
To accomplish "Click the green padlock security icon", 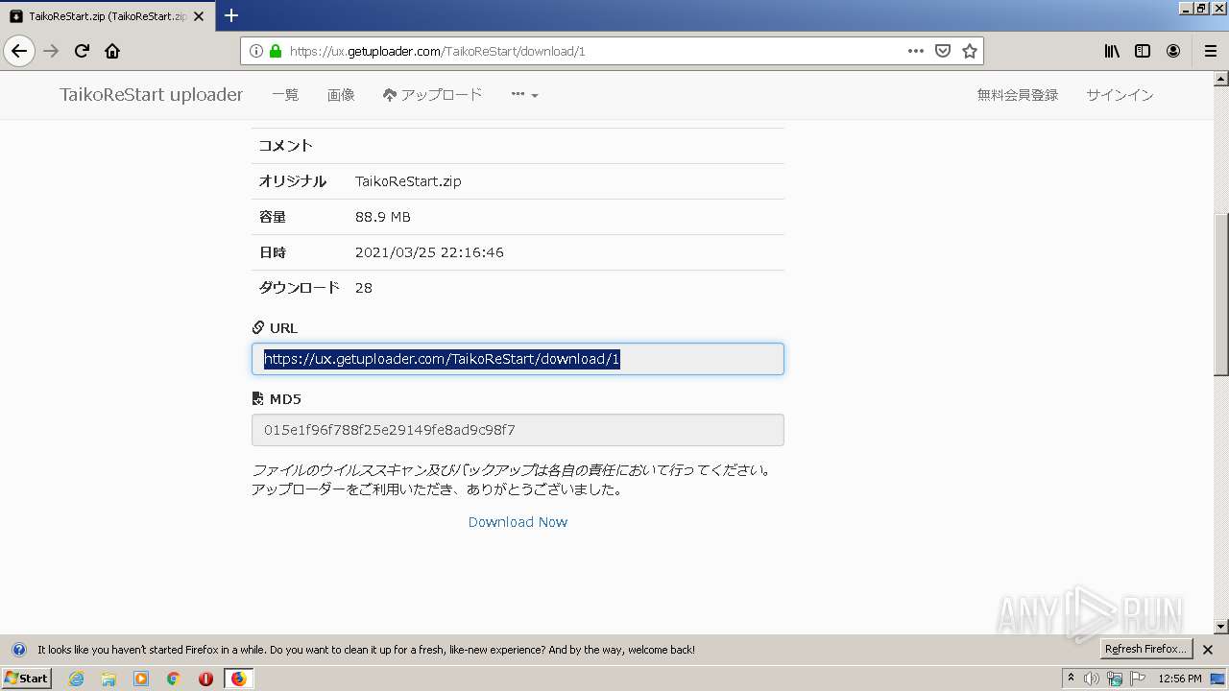I will 276,51.
